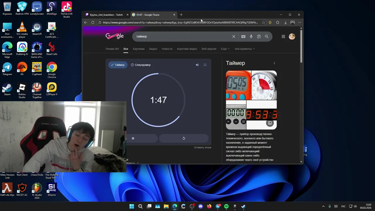Start voice search with microphone icon
This screenshot has height=211, width=375.
coord(251,37)
